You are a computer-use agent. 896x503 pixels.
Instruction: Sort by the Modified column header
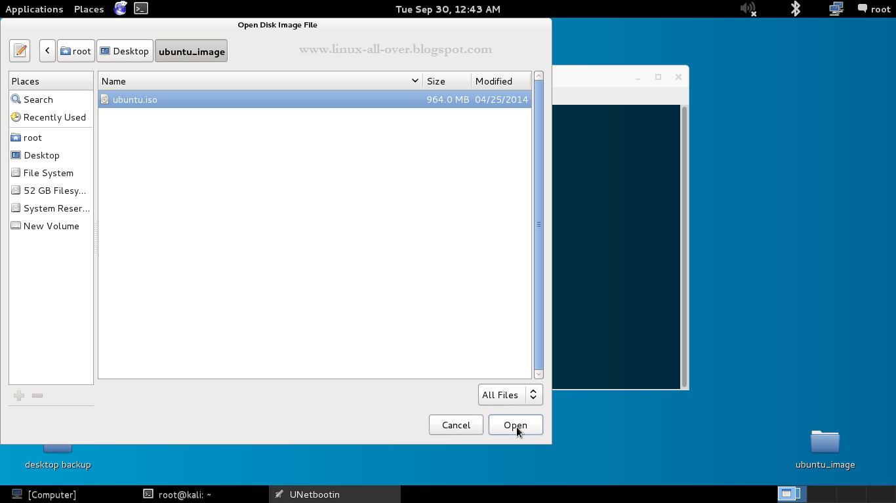click(x=501, y=81)
